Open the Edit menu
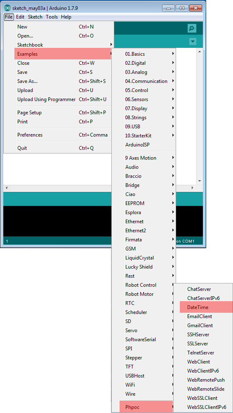This screenshot has width=233, height=413. (x=20, y=17)
